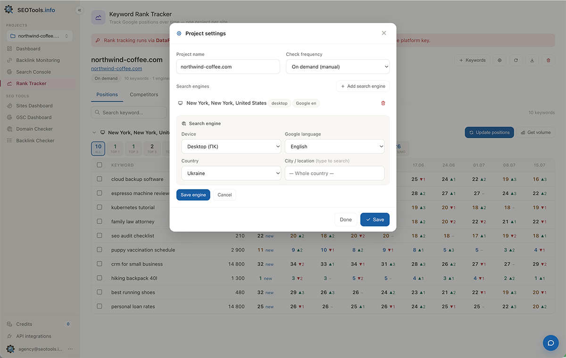The height and width of the screenshot is (358, 566).
Task: Check the cloud backup software row
Action: 100,179
